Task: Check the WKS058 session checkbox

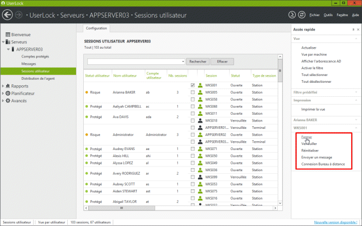Action: [193, 99]
